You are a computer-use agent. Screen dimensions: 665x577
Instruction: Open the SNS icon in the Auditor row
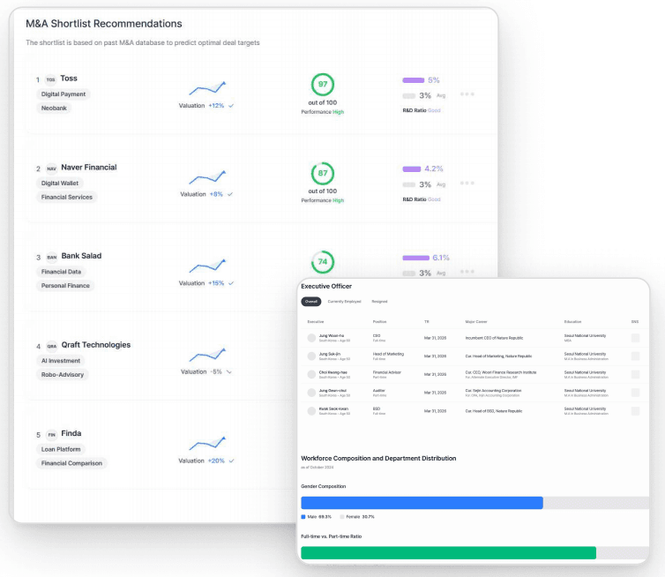point(635,393)
